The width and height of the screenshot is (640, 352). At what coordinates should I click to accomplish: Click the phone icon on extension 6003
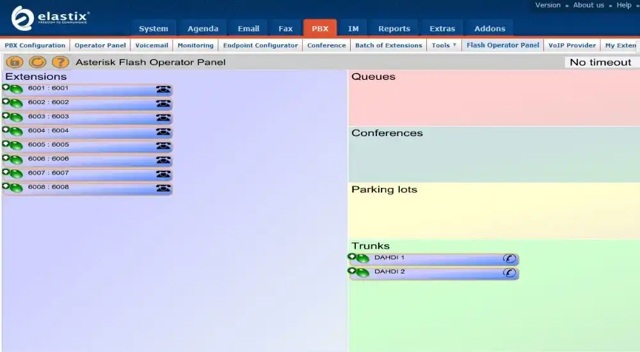(163, 118)
